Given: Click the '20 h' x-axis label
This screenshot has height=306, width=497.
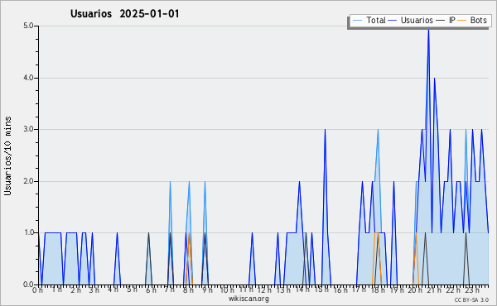Looking at the screenshot, I should point(416,290).
